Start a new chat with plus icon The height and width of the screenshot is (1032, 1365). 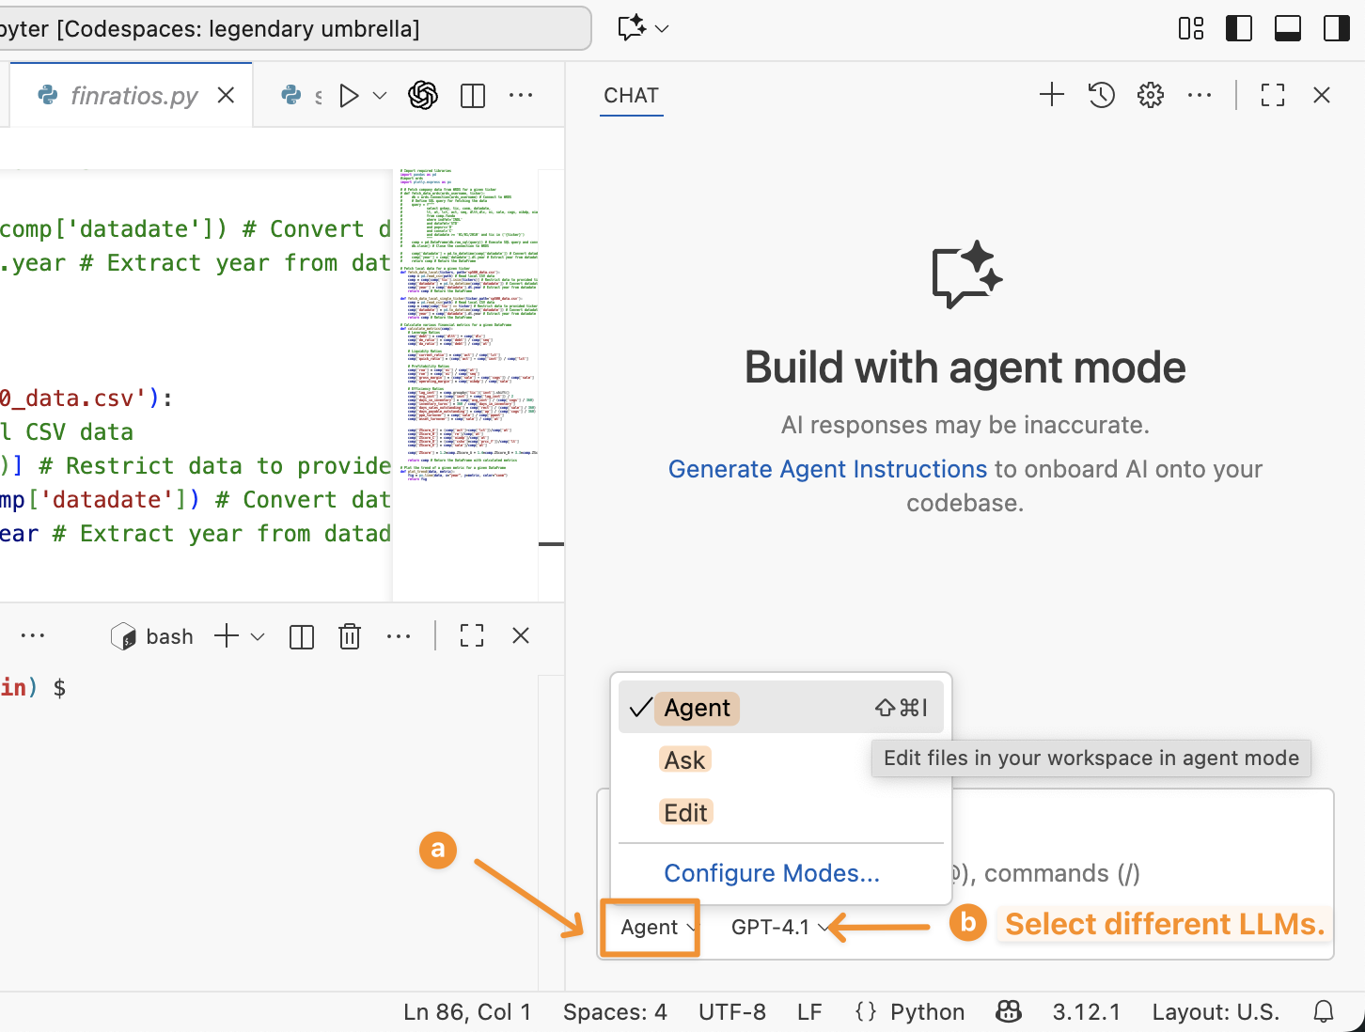click(x=1052, y=95)
